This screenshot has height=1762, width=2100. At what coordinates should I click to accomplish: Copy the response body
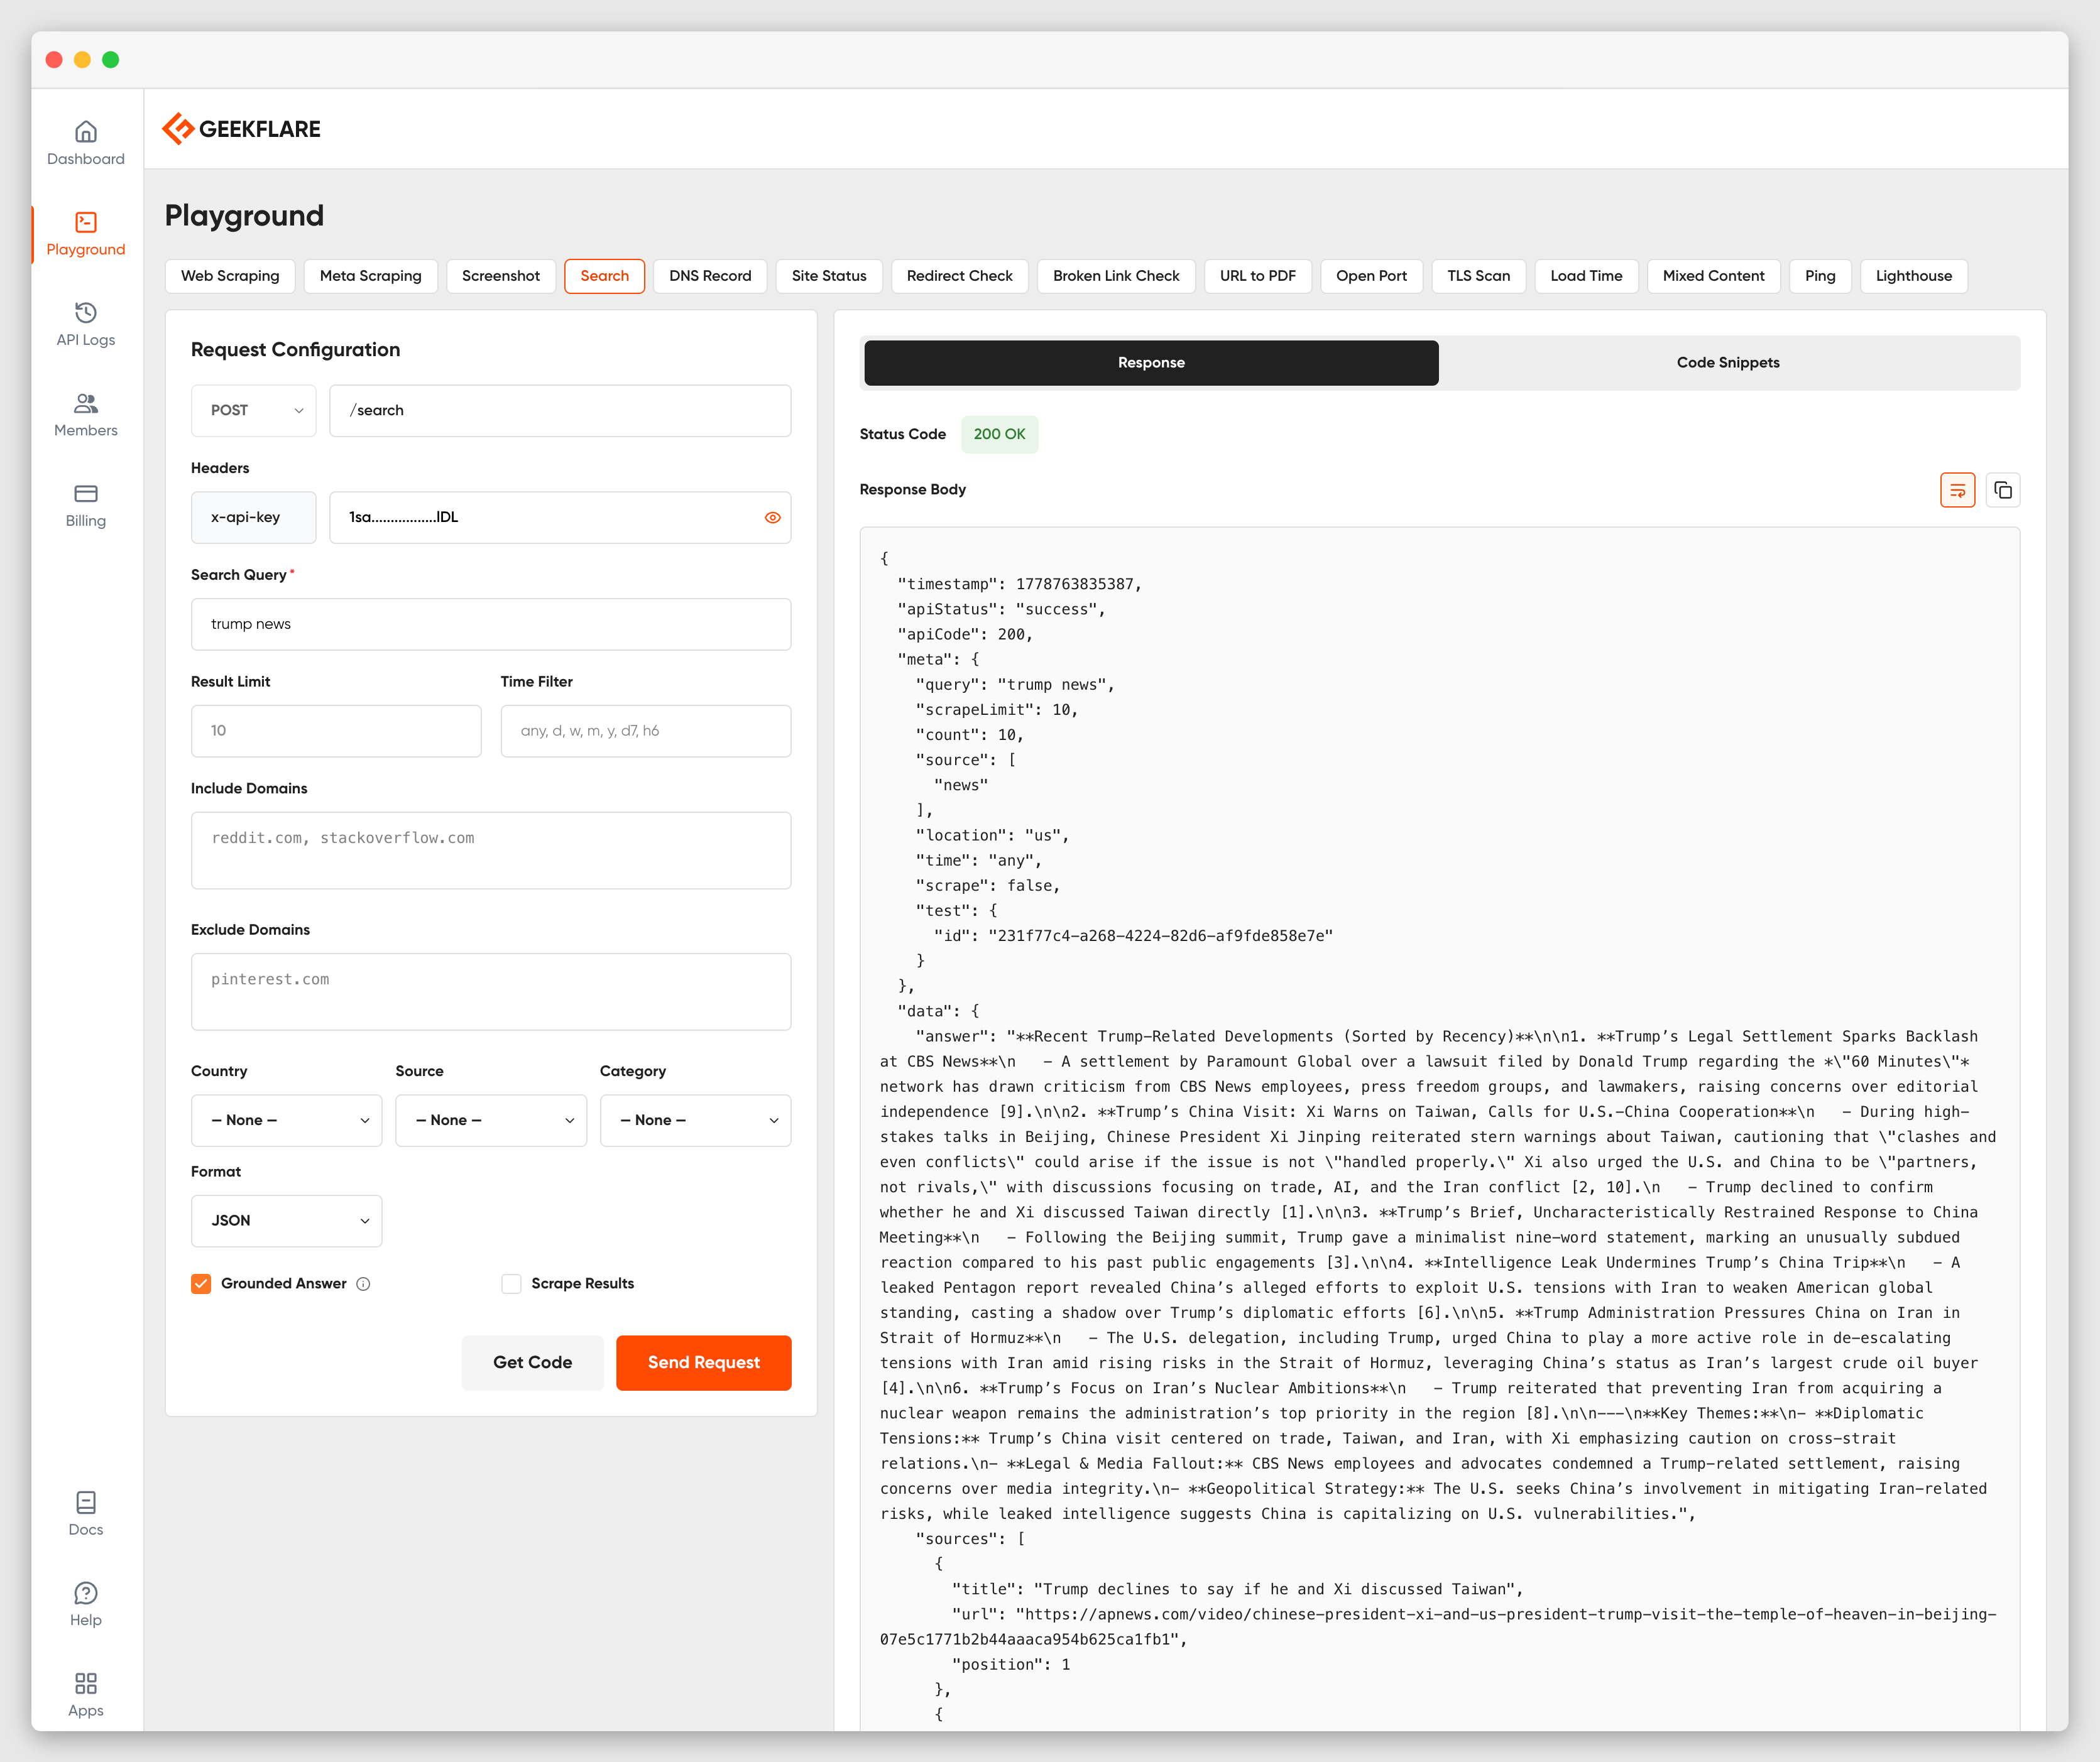click(x=2003, y=490)
